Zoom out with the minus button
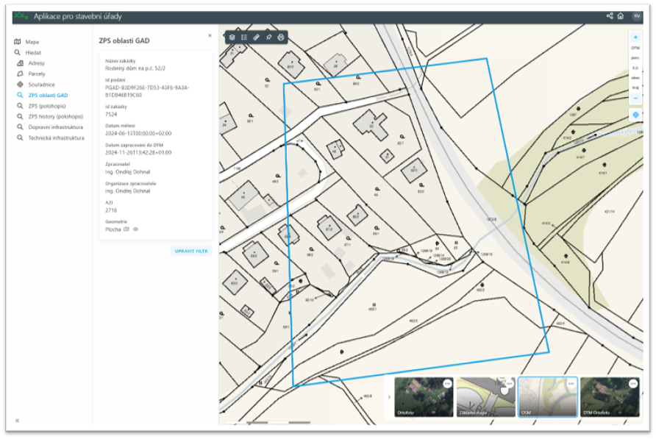Viewport: 656px width, 439px height. [x=635, y=98]
